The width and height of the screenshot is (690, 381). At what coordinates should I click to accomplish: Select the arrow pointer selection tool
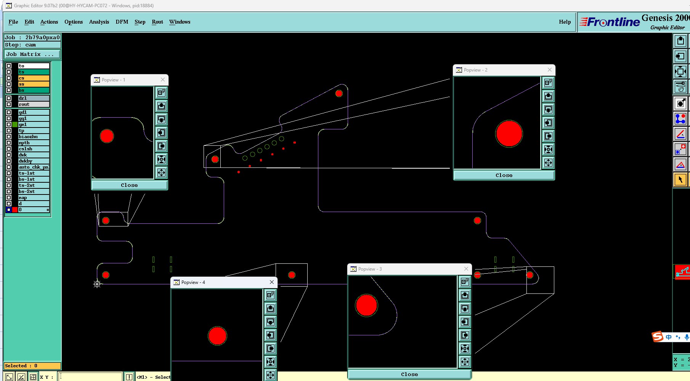point(680,180)
